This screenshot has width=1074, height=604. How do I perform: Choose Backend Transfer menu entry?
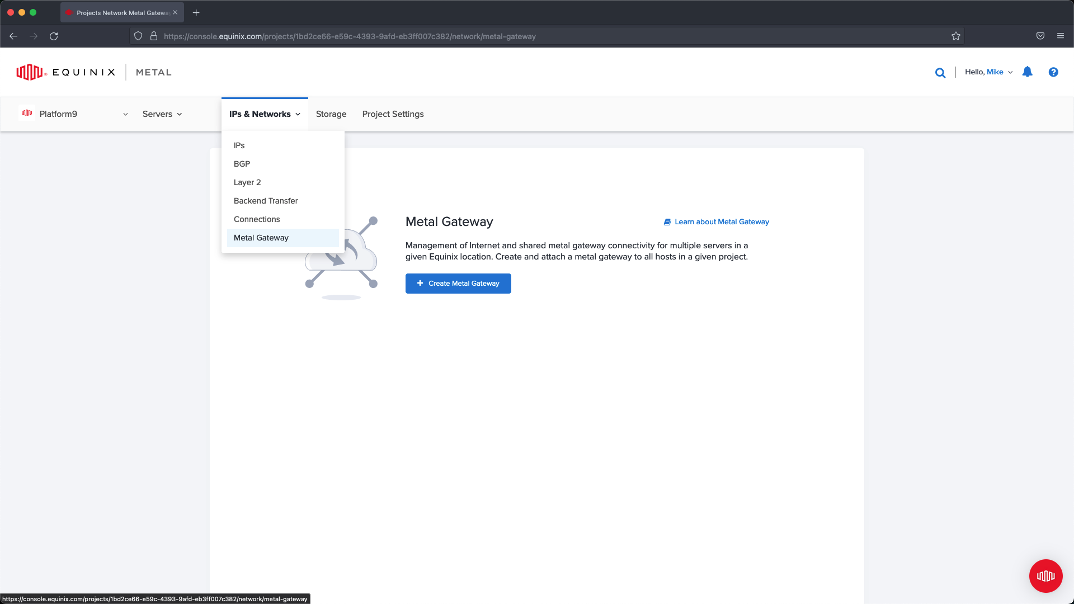[x=283, y=201]
